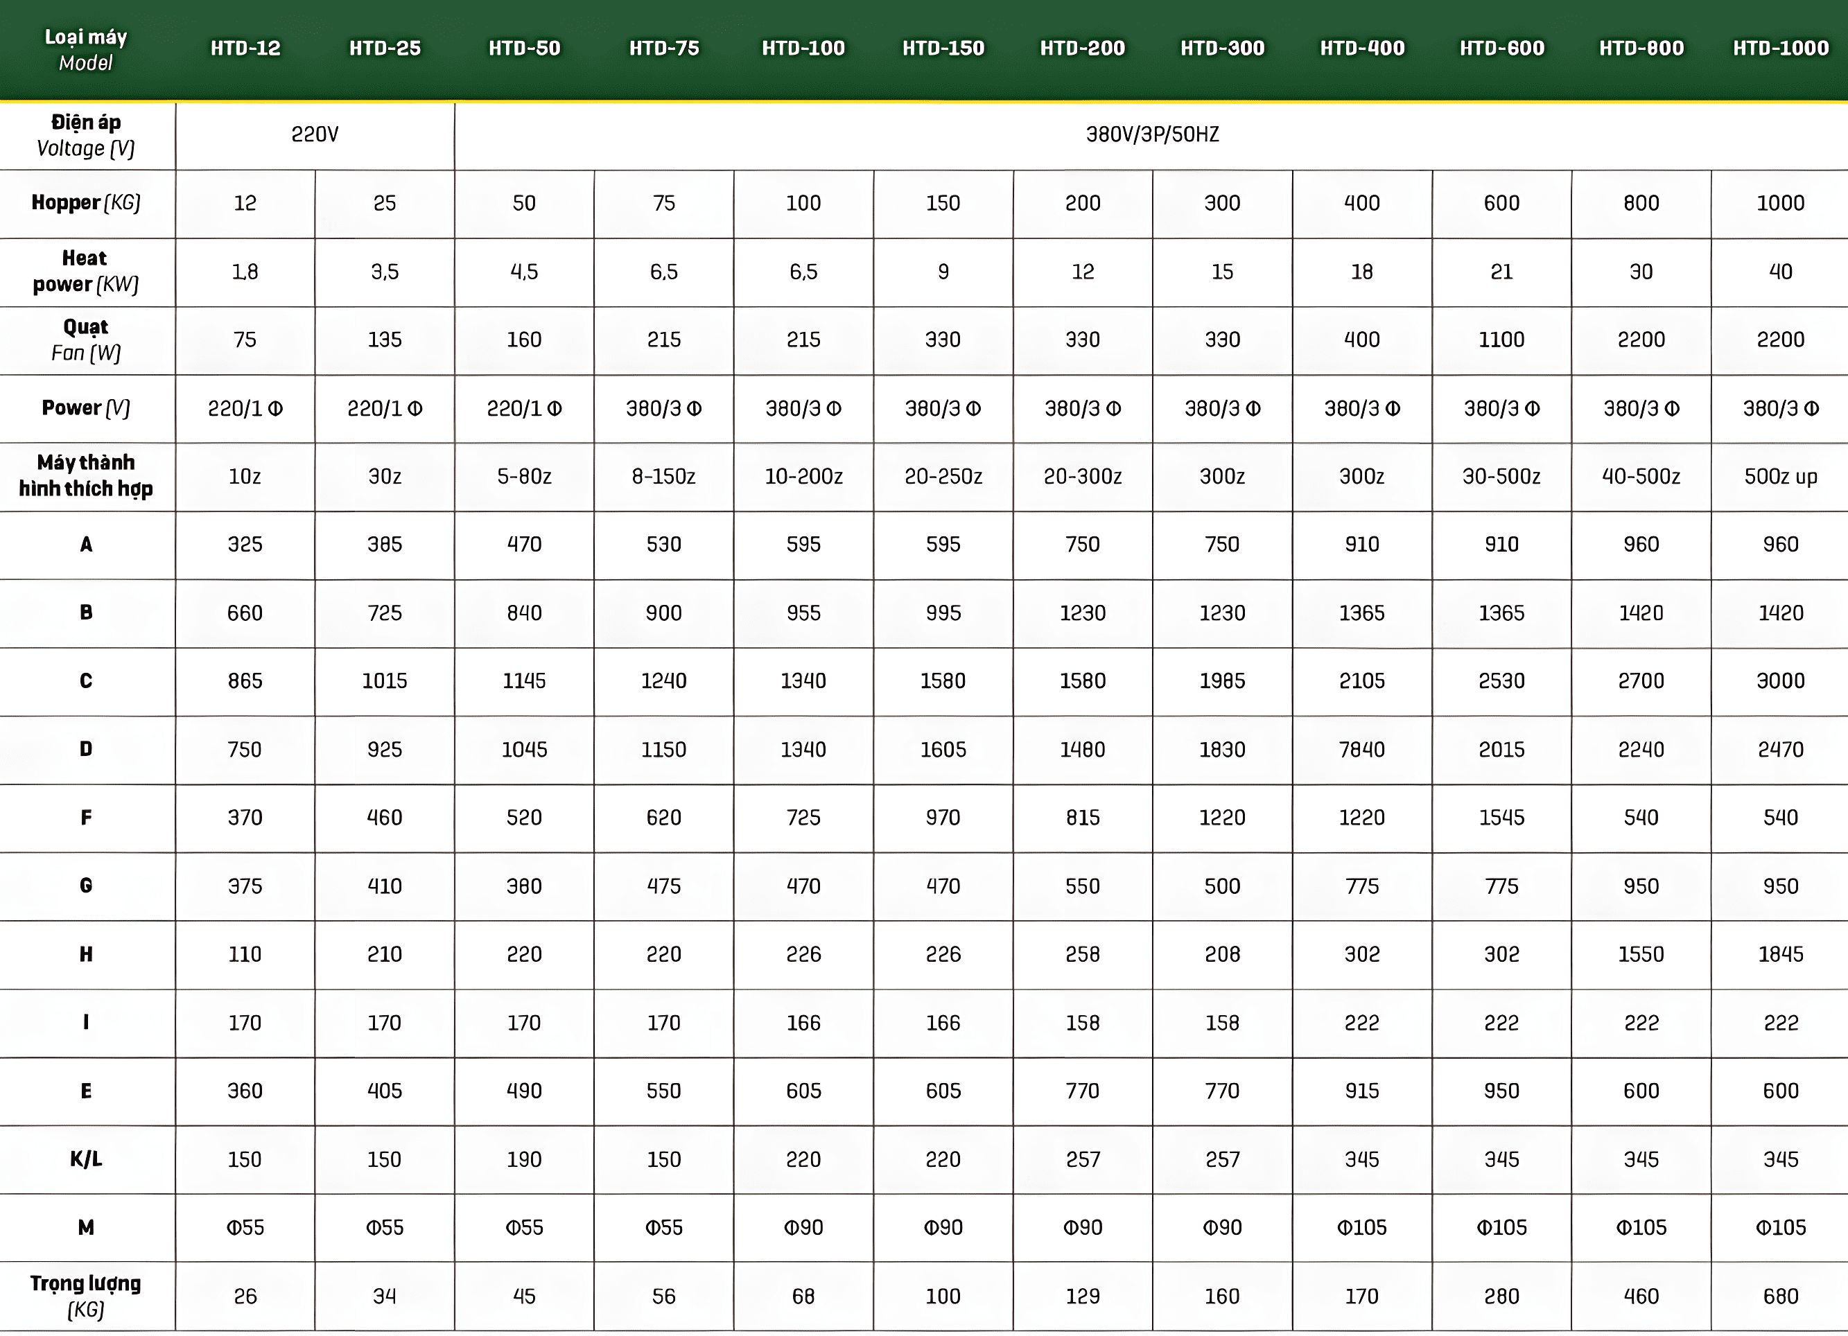Click the B row value 660
1848x1336 pixels.
(x=245, y=613)
